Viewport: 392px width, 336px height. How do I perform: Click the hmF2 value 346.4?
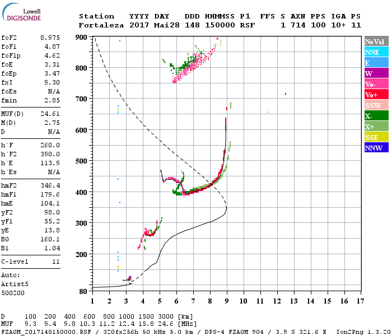[50, 185]
